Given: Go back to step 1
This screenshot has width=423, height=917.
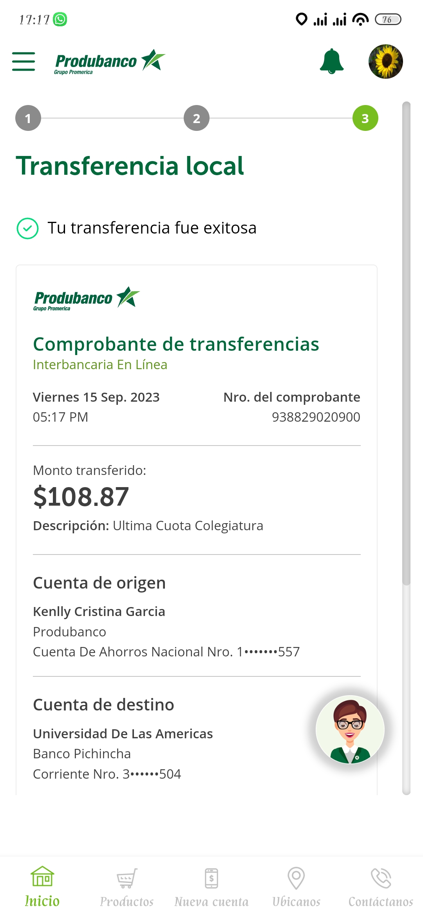Looking at the screenshot, I should coord(28,118).
